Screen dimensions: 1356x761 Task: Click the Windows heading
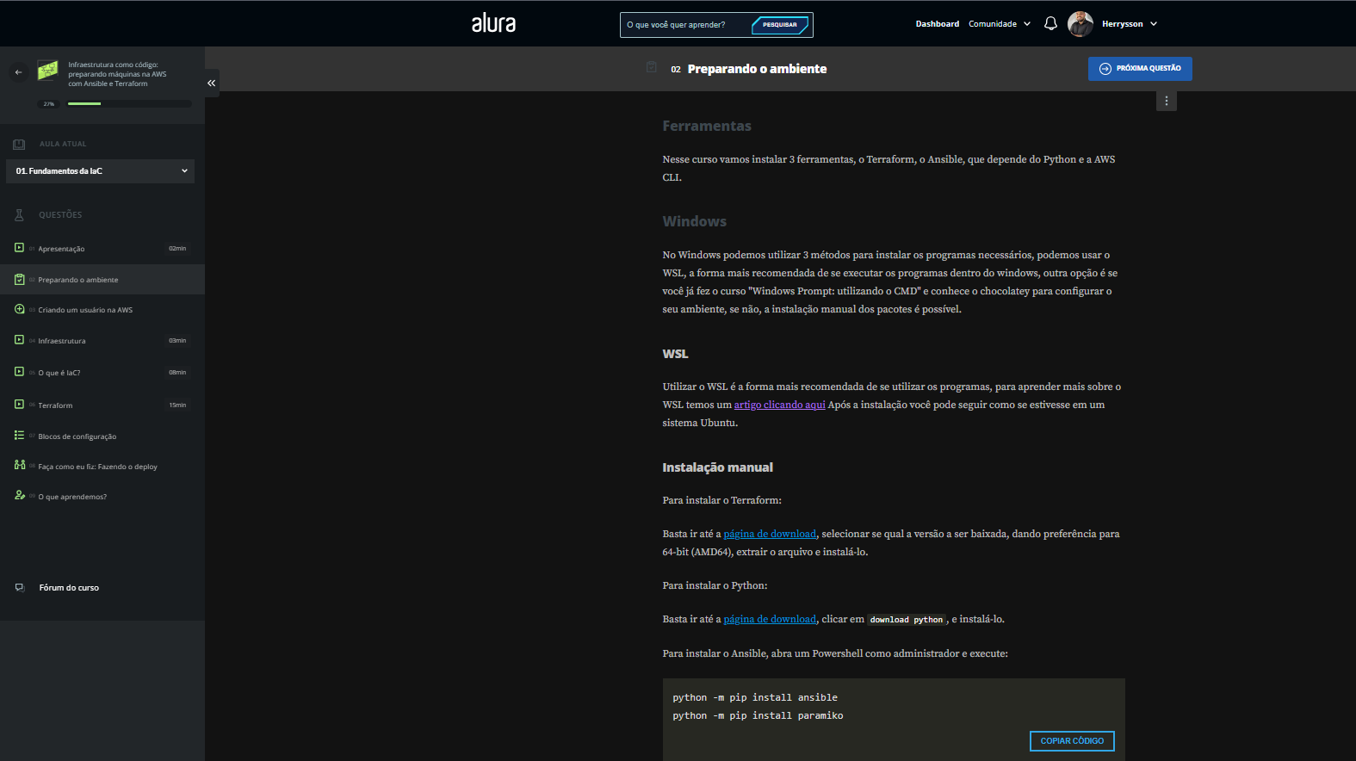point(694,221)
